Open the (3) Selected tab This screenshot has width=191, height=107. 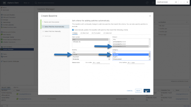tap(107, 33)
